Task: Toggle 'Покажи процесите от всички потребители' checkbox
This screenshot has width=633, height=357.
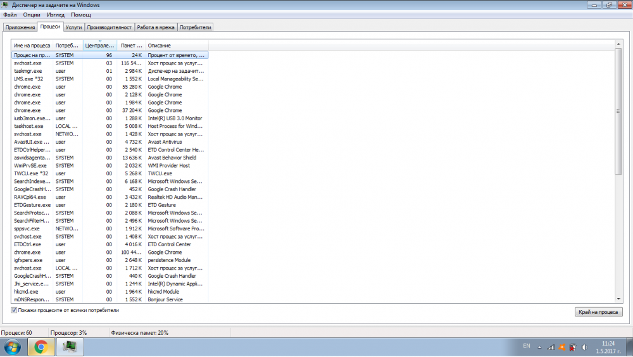Action: (x=14, y=310)
